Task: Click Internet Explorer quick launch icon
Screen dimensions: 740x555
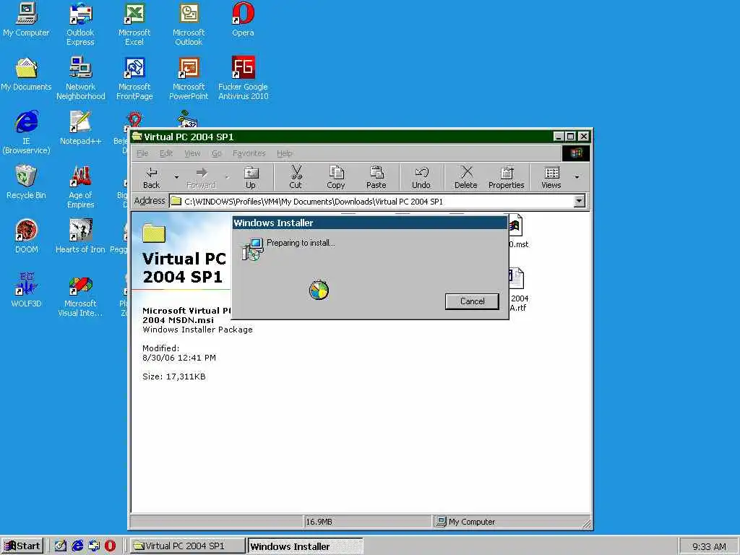Action: click(77, 546)
